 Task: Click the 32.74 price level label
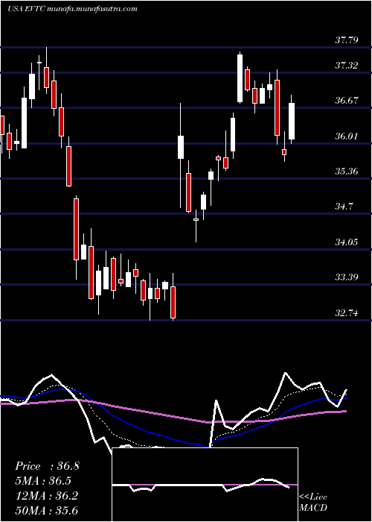[347, 312]
